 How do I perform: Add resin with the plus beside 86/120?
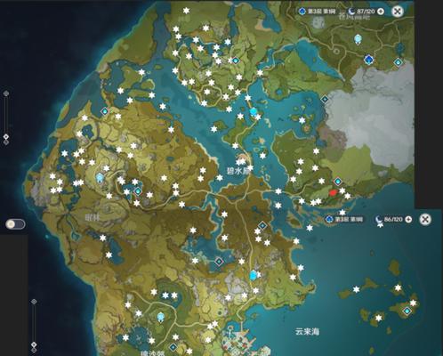point(408,219)
